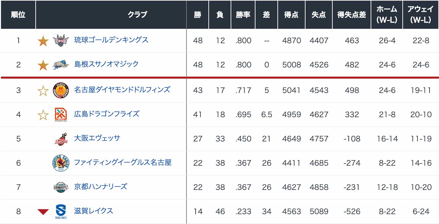
Task: Click the Hiroshima Dragonflies orange logo
Action: point(61,115)
